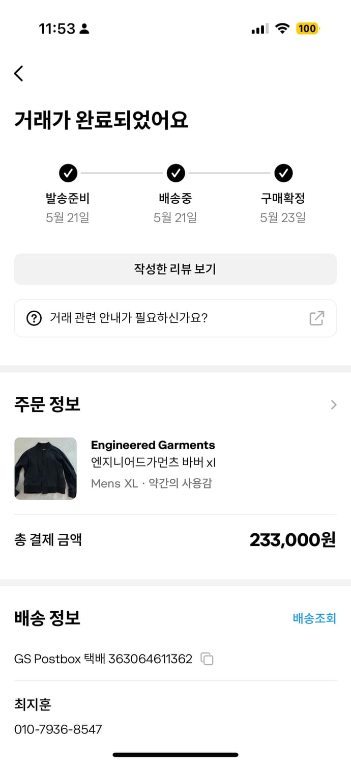
Task: Tap the Wi-Fi status icon
Action: (281, 29)
